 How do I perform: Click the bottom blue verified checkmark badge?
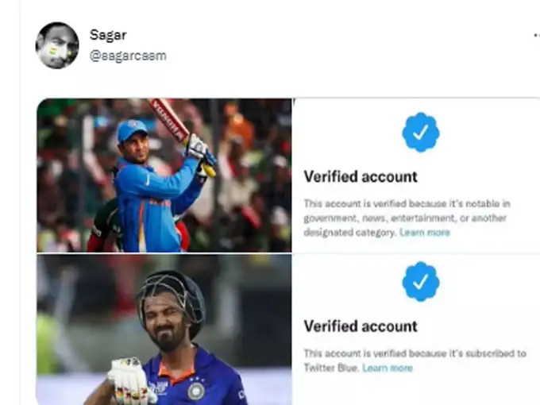421,282
